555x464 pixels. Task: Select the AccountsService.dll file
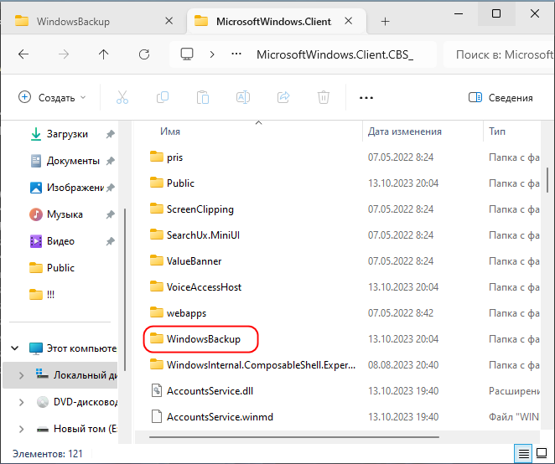point(201,391)
